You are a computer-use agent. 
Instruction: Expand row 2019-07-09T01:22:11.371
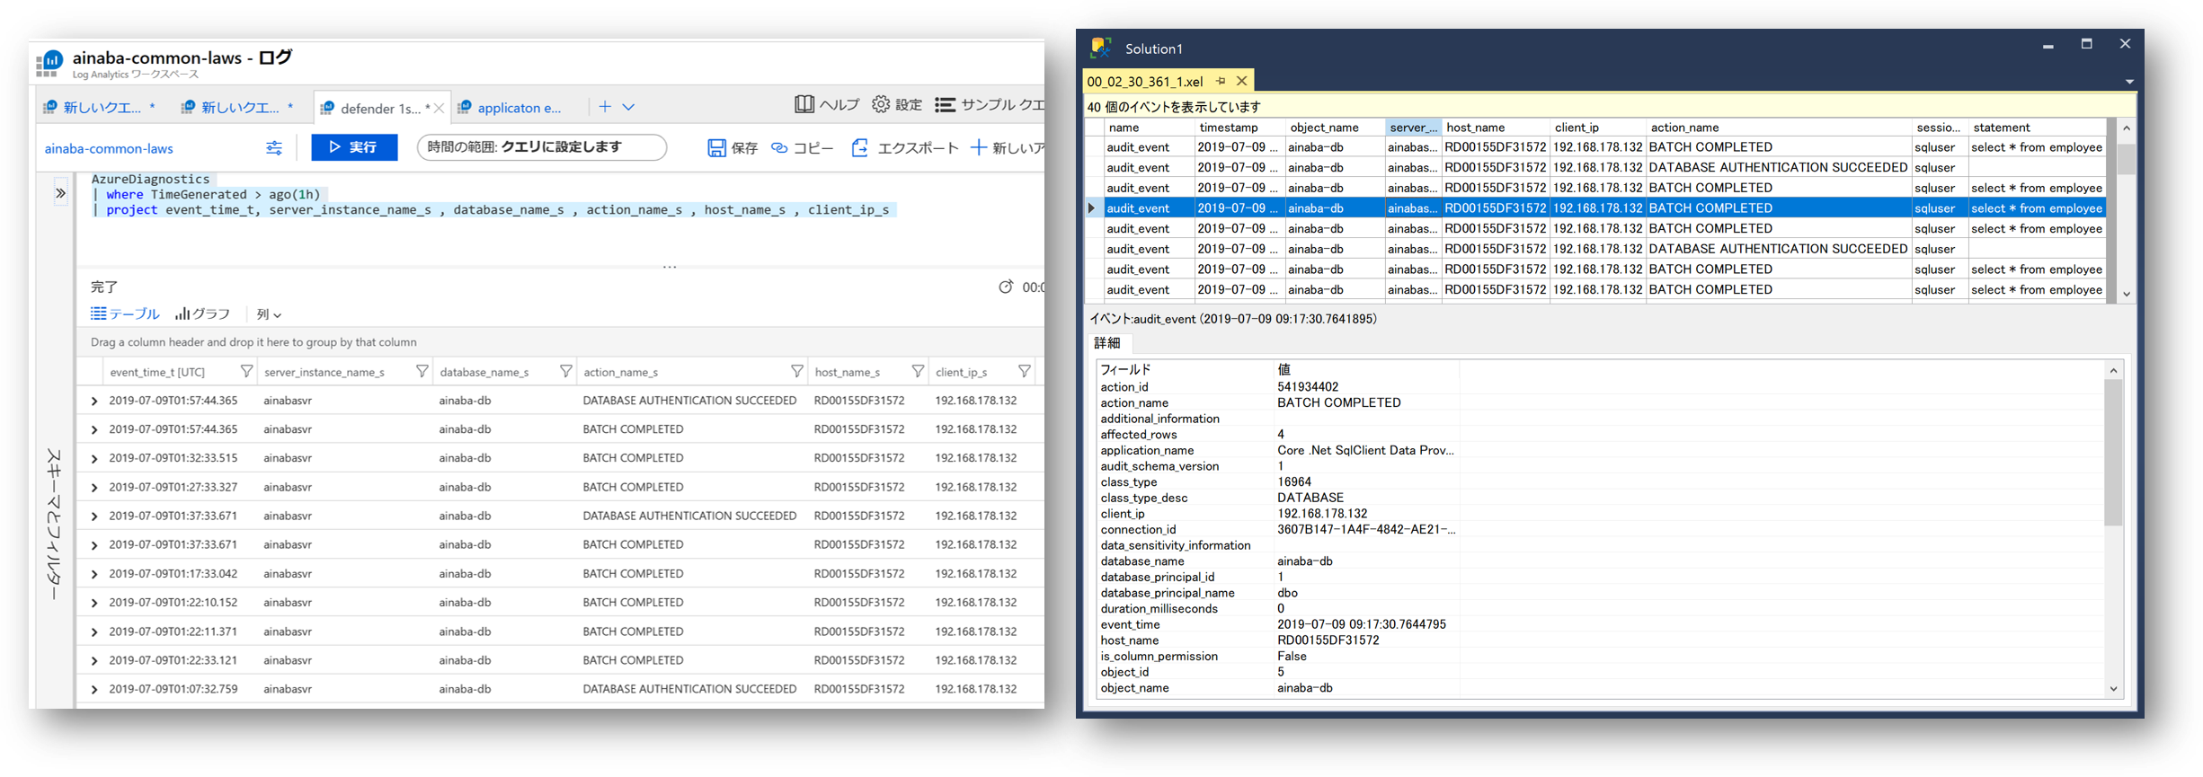[94, 632]
